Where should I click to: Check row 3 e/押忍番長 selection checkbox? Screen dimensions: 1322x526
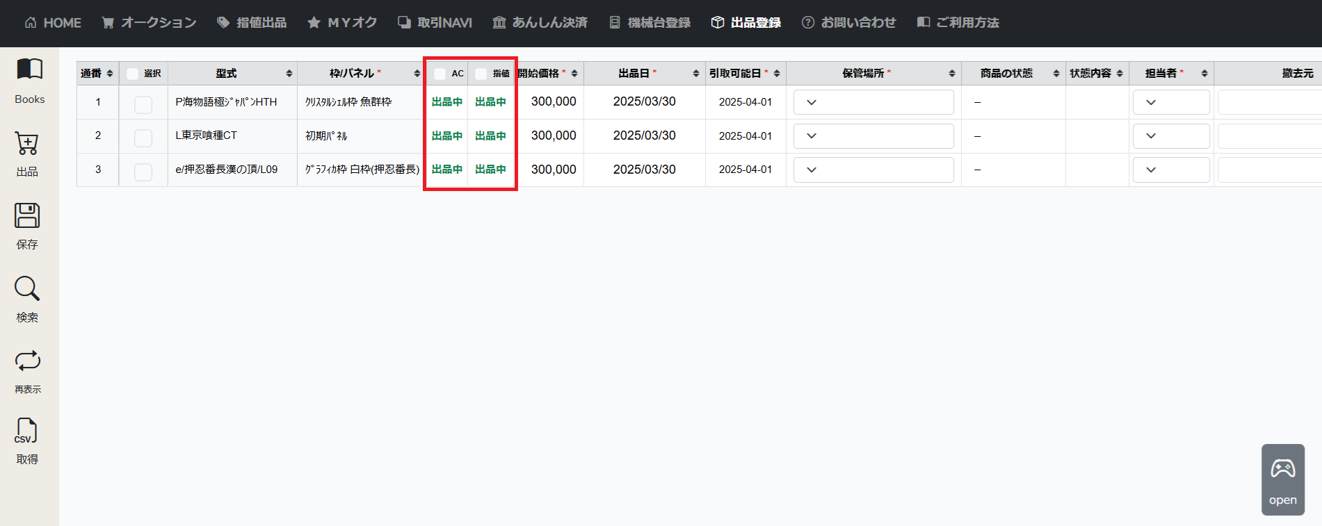143,172
